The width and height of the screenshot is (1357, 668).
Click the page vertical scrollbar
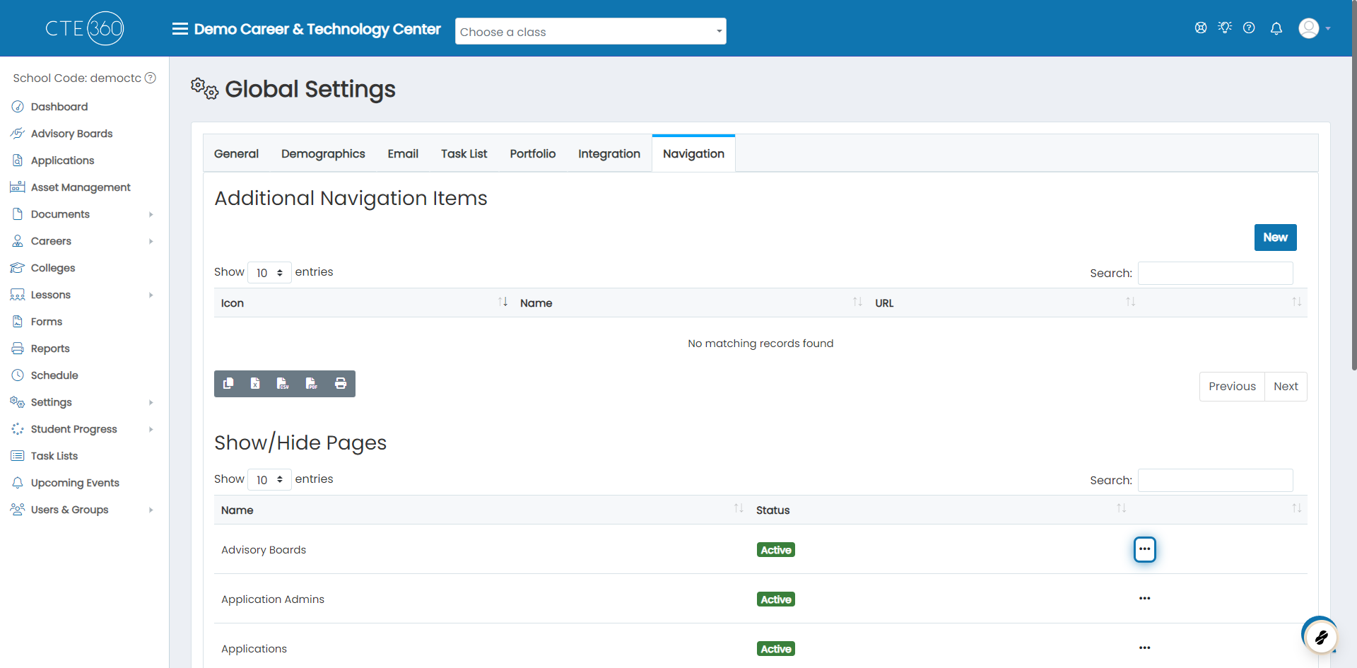(x=1353, y=185)
